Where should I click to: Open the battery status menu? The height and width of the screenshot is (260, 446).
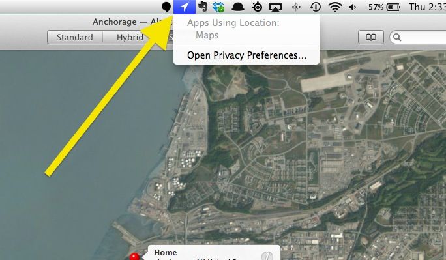[393, 7]
